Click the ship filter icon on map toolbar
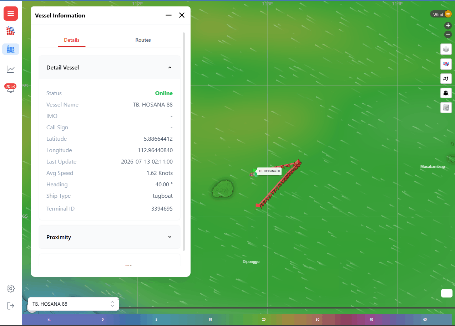Screen dimensions: 455x326 coord(446,93)
